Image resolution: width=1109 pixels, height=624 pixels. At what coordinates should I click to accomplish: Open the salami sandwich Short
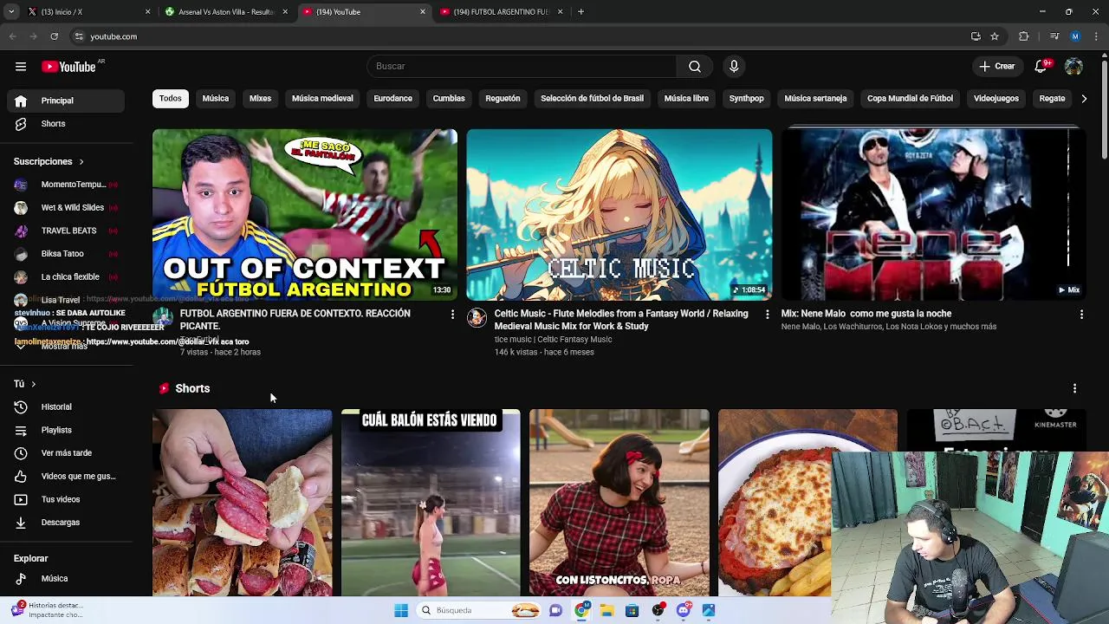(x=242, y=503)
